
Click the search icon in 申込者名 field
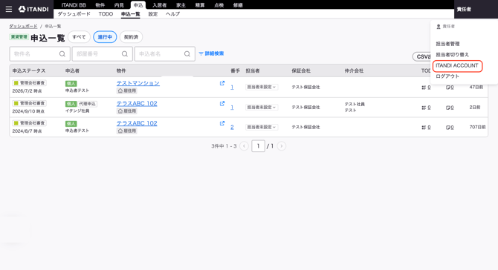(x=187, y=54)
